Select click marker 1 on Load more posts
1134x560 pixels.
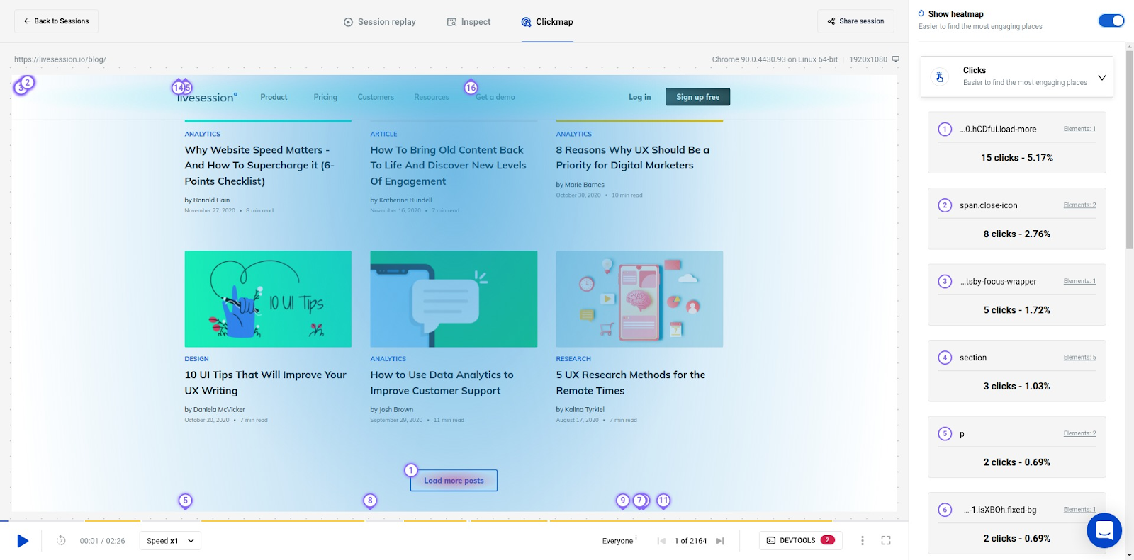(411, 470)
